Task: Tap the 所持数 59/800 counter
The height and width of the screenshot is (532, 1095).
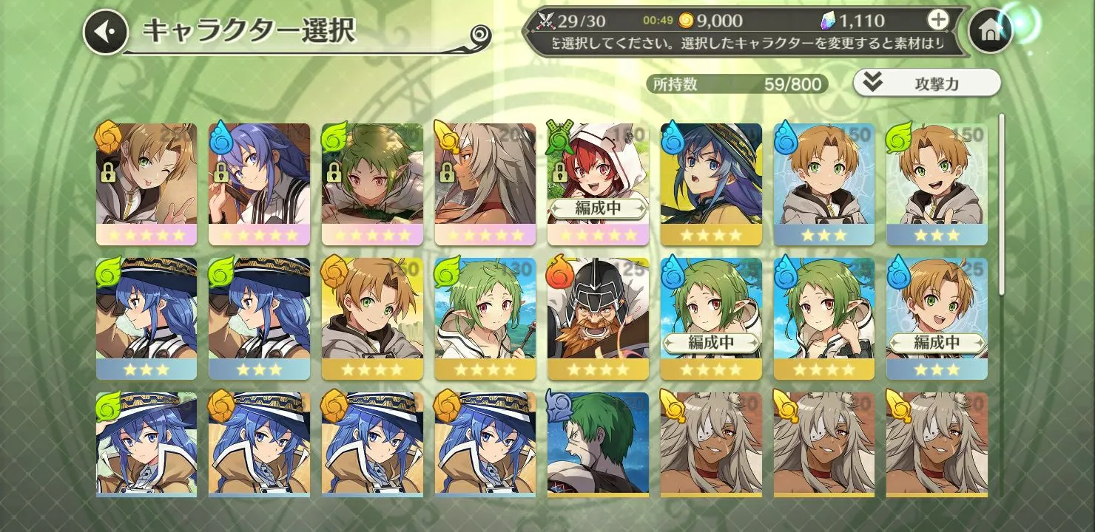Action: pyautogui.click(x=737, y=83)
